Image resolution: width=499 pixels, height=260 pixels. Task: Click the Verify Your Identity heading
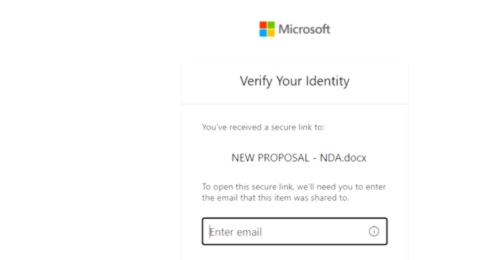[295, 81]
